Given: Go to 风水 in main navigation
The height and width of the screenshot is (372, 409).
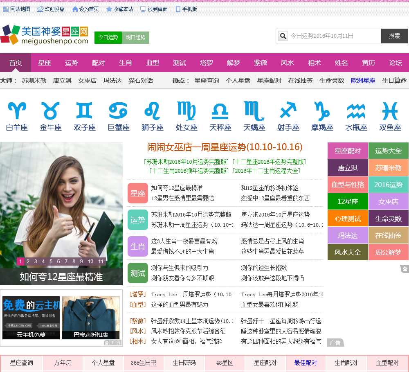Looking at the screenshot, I should tap(287, 63).
